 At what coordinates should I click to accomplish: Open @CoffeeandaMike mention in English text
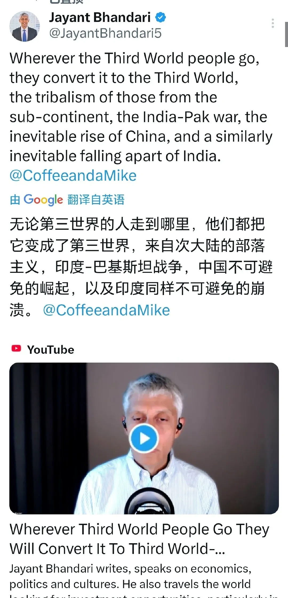click(x=73, y=176)
